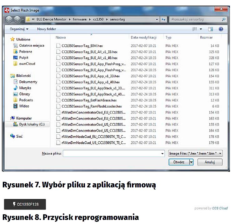Open ownCloud folder in favorites

click(27, 64)
